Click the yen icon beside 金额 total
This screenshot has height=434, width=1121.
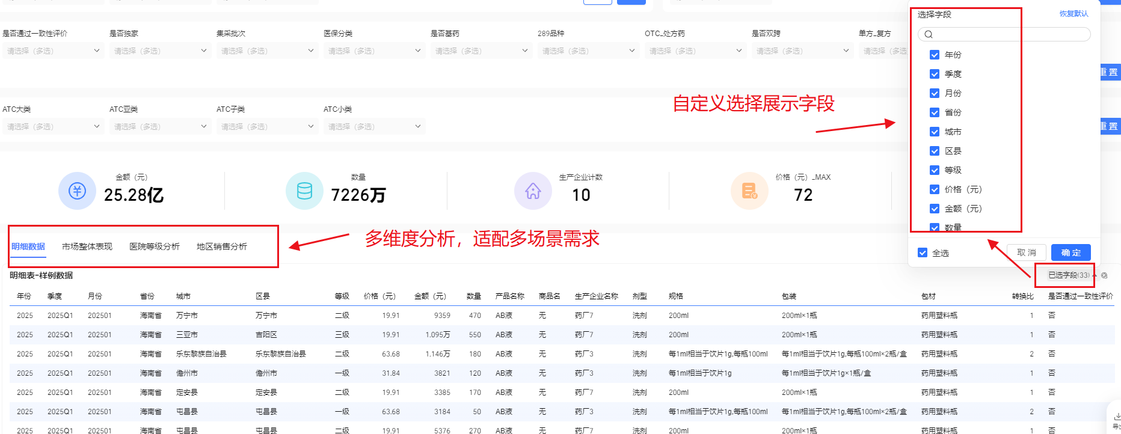77,191
